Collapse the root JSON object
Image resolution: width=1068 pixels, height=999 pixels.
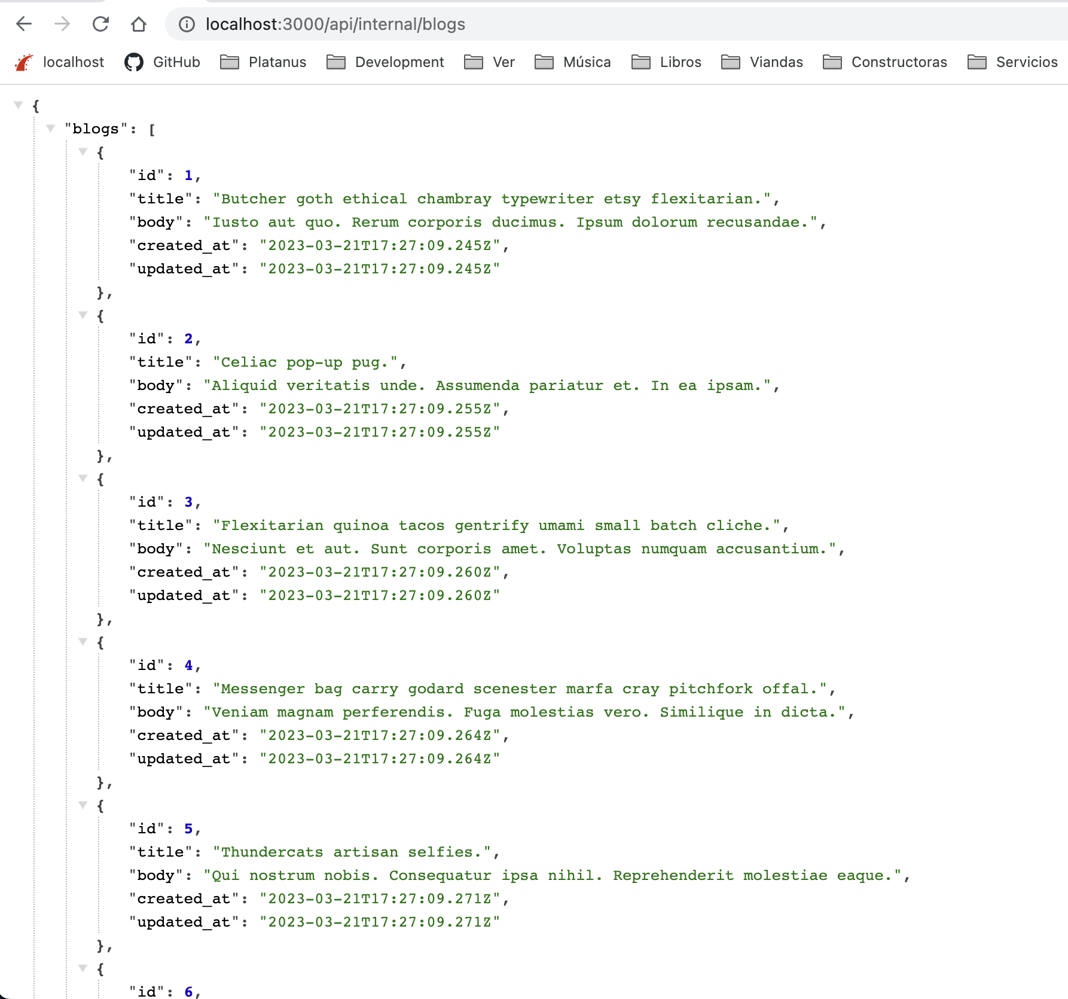(19, 105)
